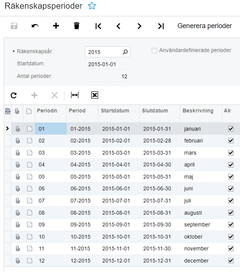Click the Räkenskapsår field showing 2015
240x272 pixels.
pos(108,52)
